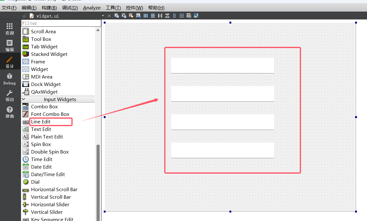Image resolution: width=367 pixels, height=221 pixels.
Task: Open the 编辑(E) menu
Action: tap(29, 8)
